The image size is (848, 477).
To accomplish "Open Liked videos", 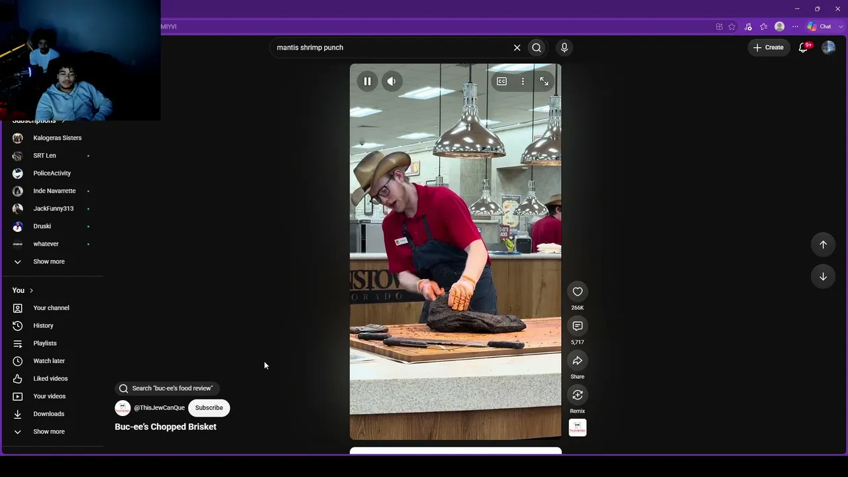I will pos(52,378).
